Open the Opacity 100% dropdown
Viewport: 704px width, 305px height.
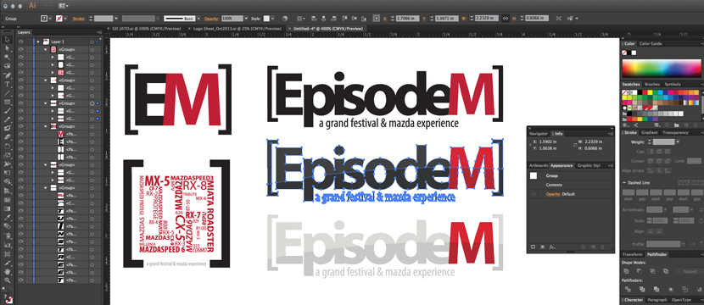point(246,19)
